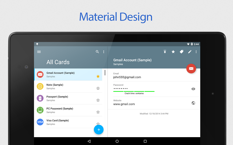Select the PC Password (Sample) row
The width and height of the screenshot is (233, 145).
coord(68,110)
